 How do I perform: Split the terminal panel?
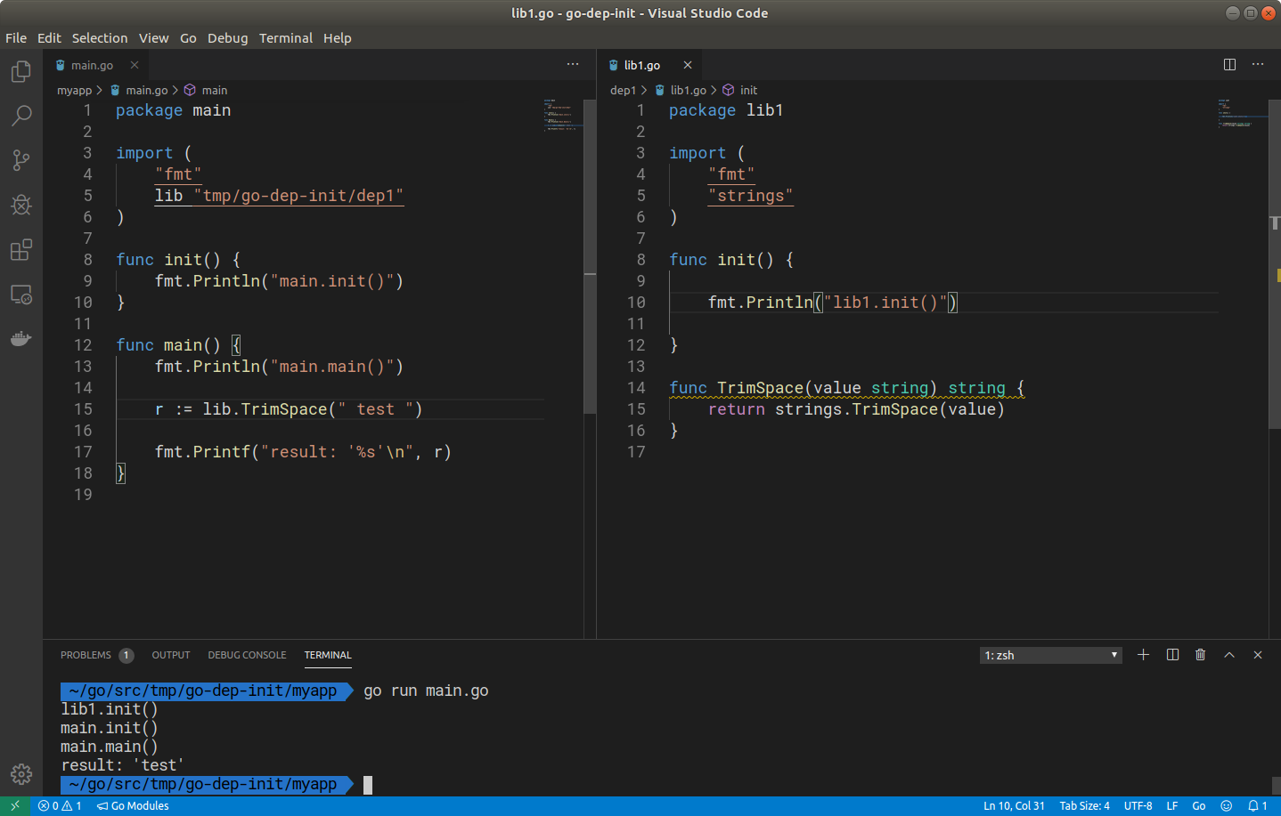1172,655
